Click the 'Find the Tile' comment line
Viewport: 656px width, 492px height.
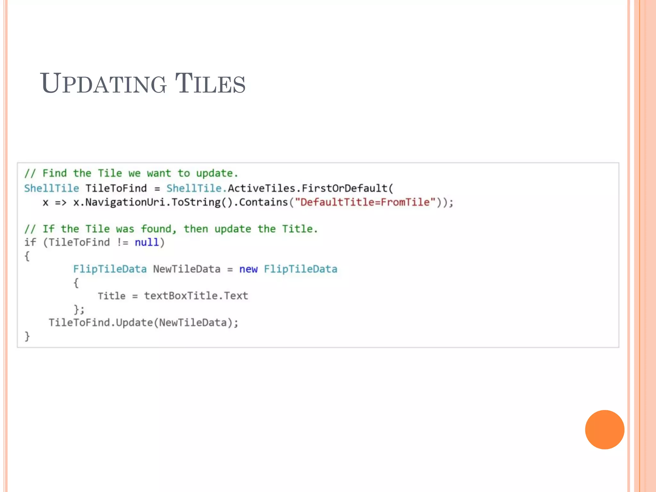131,173
